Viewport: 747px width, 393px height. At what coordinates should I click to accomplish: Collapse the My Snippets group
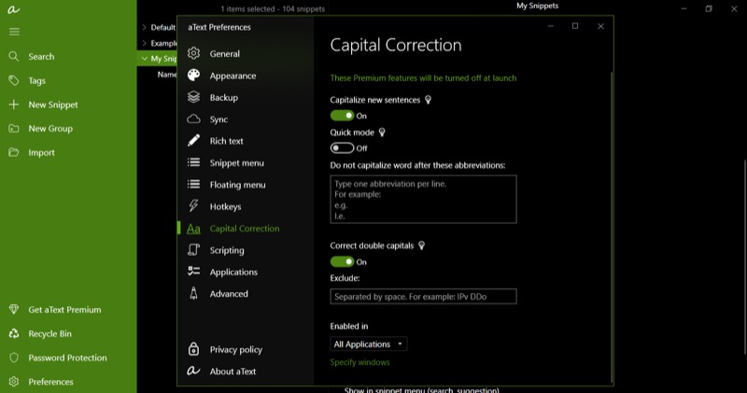point(144,59)
